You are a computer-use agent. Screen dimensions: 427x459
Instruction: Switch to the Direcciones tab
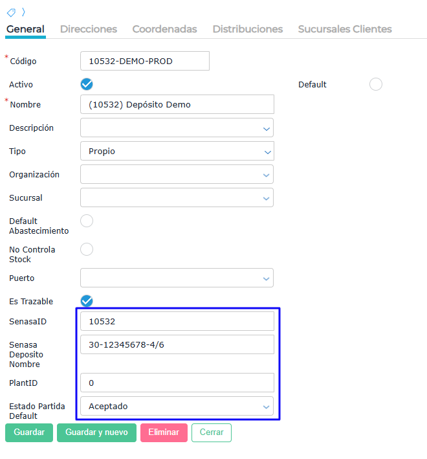[89, 29]
